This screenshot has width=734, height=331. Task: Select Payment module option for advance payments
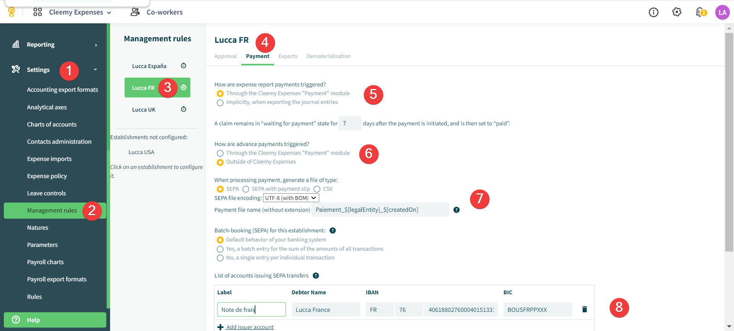[x=220, y=153]
